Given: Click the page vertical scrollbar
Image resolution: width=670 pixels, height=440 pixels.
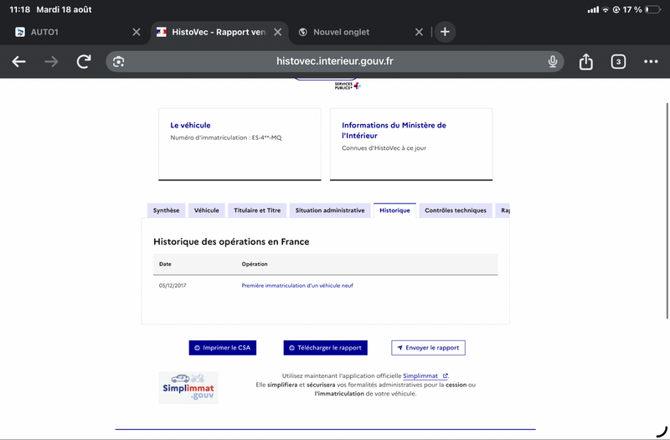Looking at the screenshot, I should click(x=667, y=210).
